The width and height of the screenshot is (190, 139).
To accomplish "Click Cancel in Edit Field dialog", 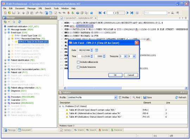I will [131, 75].
